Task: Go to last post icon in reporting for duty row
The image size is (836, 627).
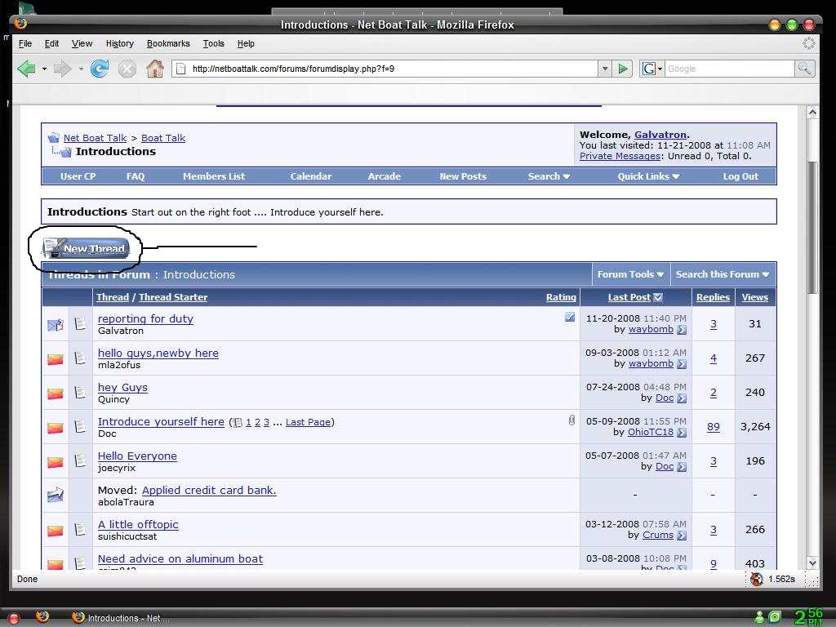Action: coord(682,330)
